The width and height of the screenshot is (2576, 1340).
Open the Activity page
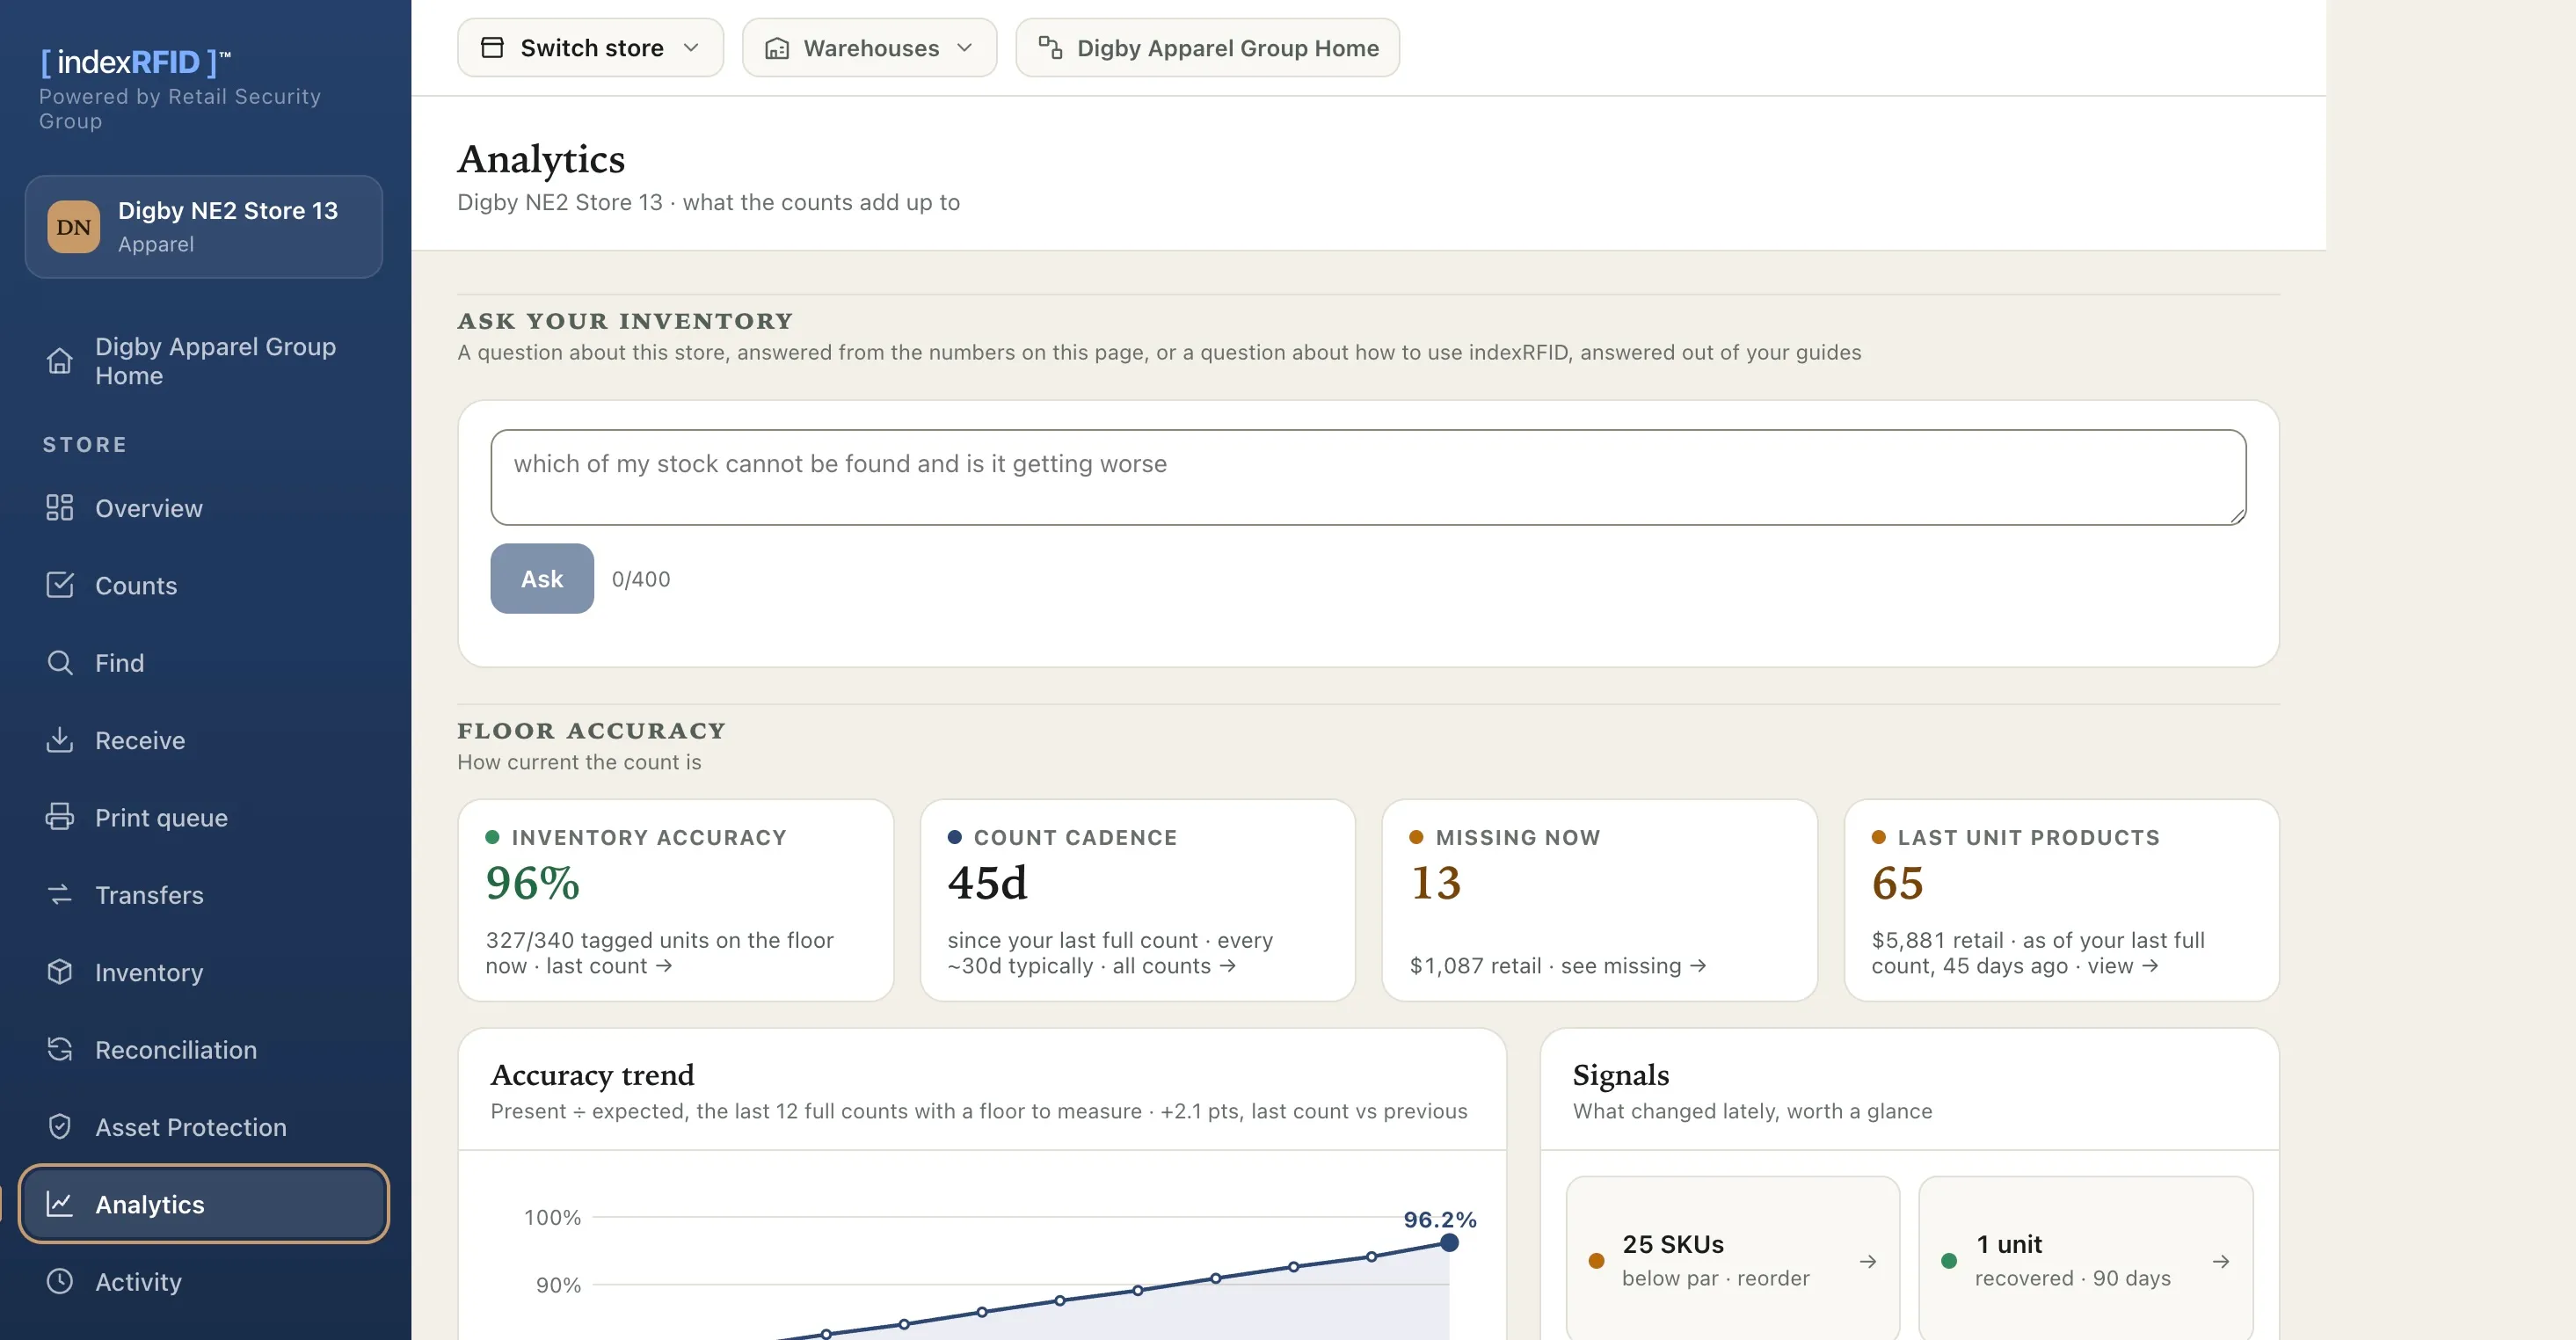[x=204, y=1281]
